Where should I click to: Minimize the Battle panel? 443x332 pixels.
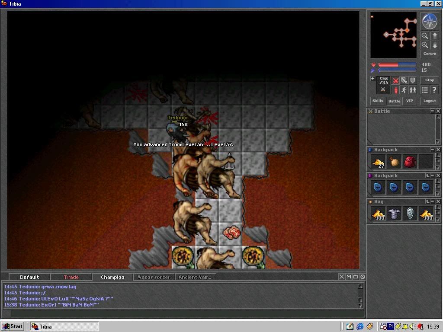pos(432,111)
